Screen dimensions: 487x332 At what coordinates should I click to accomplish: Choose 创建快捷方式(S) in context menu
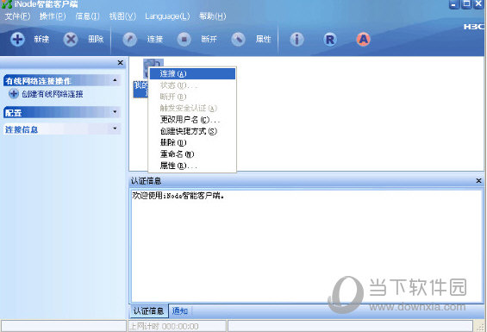coord(192,131)
